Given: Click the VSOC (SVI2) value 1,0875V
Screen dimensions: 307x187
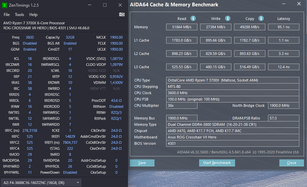Looking at the screenshot, I should click(x=116, y=59).
